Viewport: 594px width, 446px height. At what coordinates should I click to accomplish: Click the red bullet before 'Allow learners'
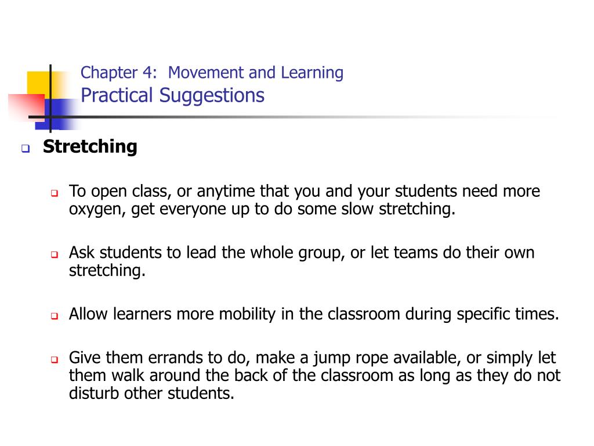click(55, 316)
